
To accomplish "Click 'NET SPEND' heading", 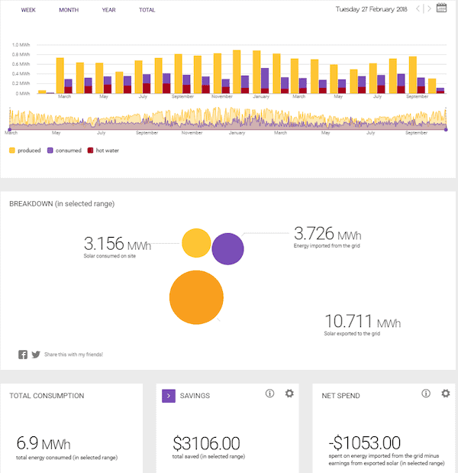I will pos(340,396).
